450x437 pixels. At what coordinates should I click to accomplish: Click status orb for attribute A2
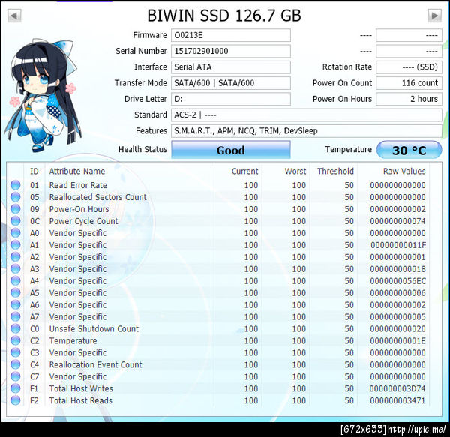point(16,256)
